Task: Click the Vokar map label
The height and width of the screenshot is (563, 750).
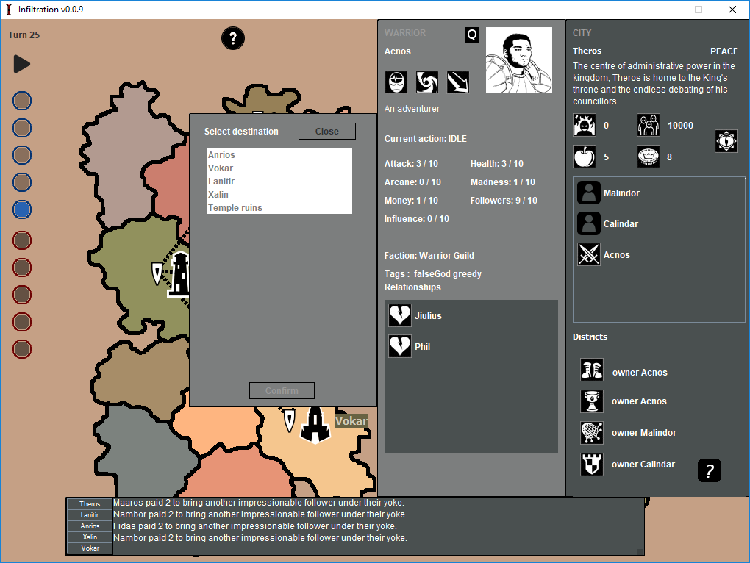Action: [351, 420]
